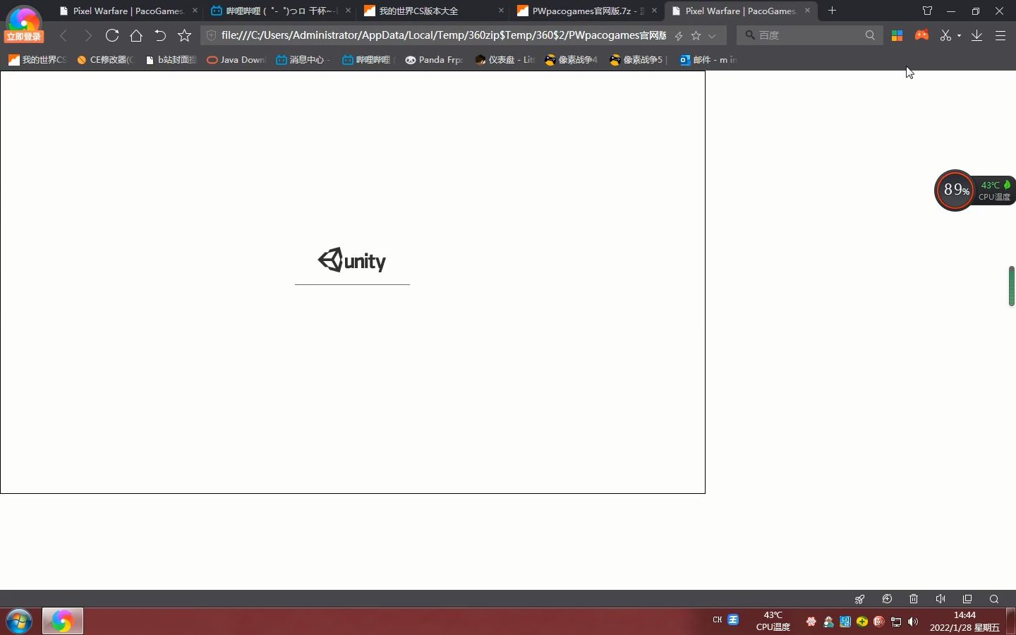Open the network connection tray icon

click(896, 622)
